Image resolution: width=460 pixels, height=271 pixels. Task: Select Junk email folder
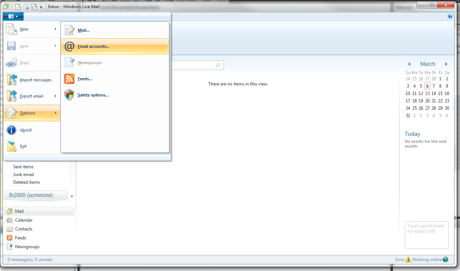click(24, 175)
